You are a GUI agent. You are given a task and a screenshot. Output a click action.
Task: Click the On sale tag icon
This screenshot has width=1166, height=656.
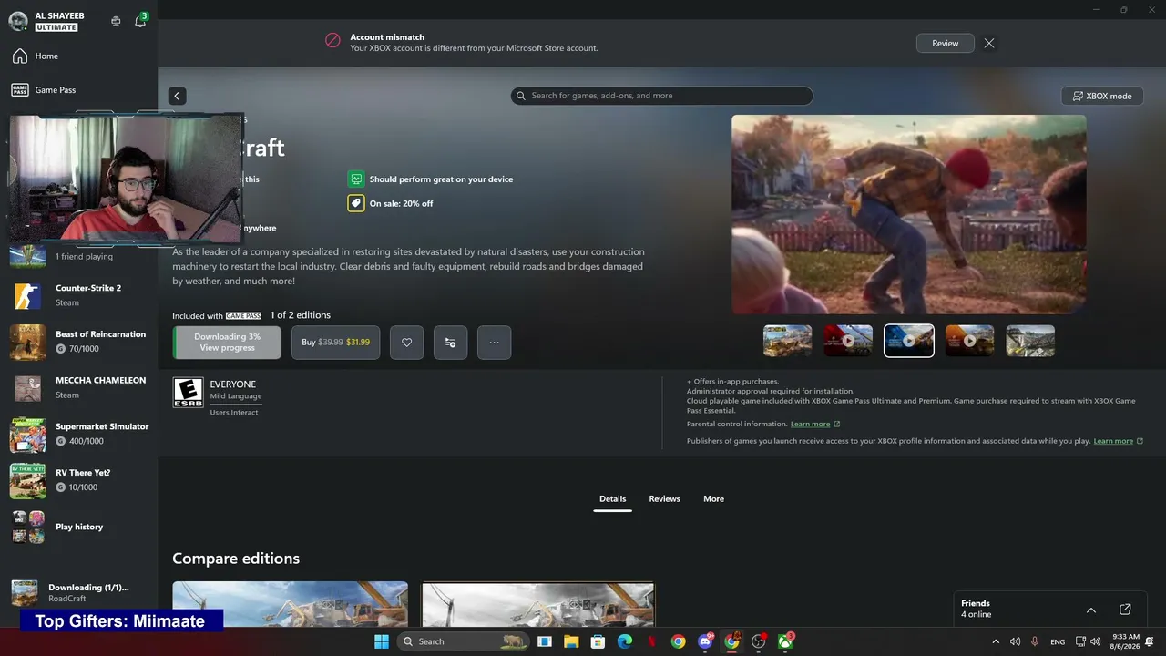[x=356, y=203]
